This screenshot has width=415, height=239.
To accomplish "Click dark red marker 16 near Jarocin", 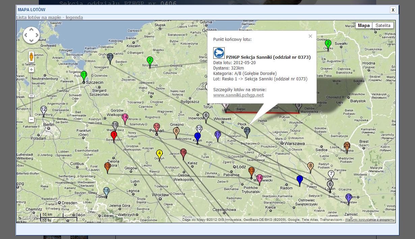I will [x=183, y=153].
